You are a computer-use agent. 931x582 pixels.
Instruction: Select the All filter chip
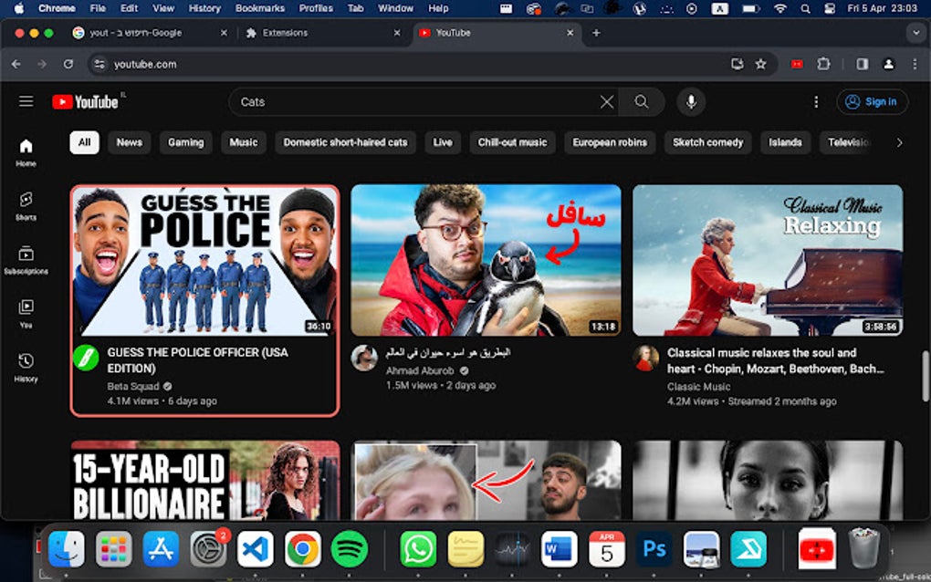pos(84,142)
